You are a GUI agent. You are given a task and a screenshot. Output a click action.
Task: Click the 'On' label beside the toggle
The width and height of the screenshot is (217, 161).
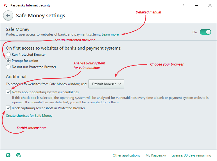[195, 32]
